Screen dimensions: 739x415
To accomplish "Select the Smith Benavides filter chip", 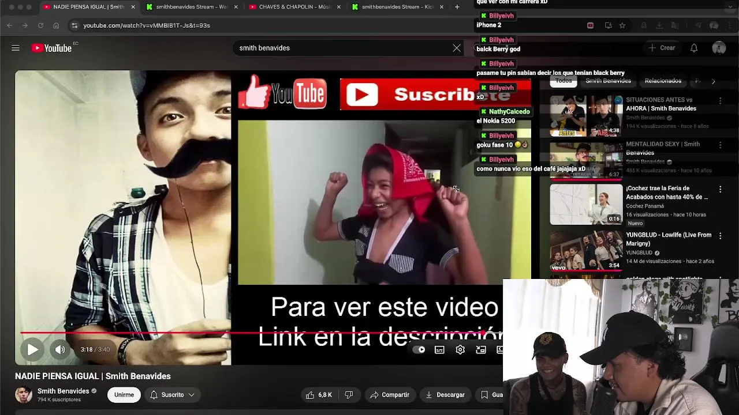I will (608, 81).
